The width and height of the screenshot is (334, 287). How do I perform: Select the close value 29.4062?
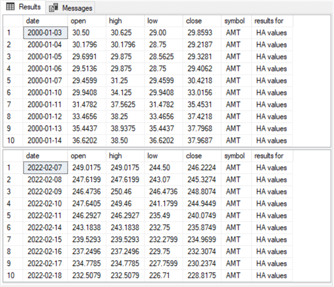tap(202, 69)
